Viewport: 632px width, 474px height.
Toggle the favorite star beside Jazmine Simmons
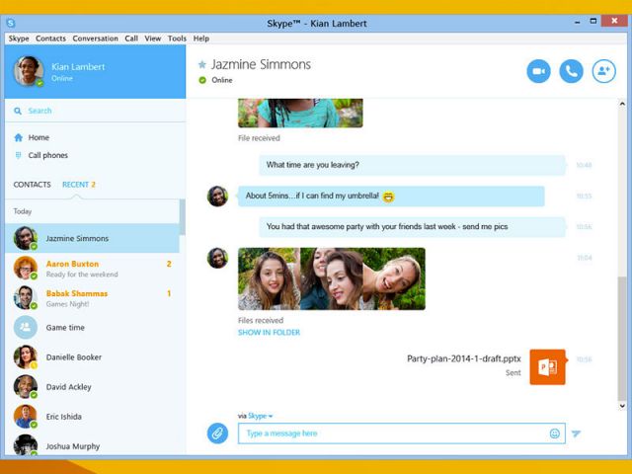point(202,64)
